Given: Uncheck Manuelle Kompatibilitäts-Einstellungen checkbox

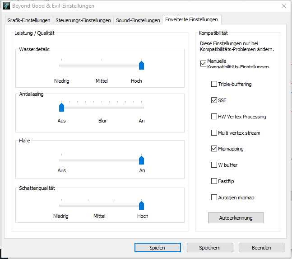Looking at the screenshot, I should tap(203, 63).
